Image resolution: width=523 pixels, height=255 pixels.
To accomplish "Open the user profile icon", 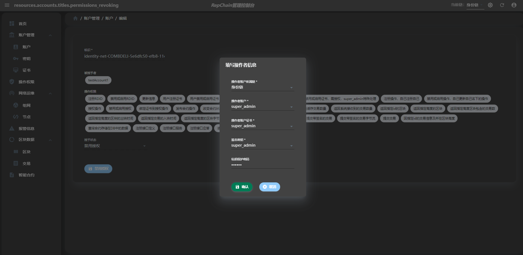I will (x=514, y=5).
